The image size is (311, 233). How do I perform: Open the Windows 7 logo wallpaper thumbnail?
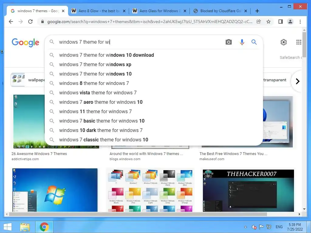pos(55,190)
